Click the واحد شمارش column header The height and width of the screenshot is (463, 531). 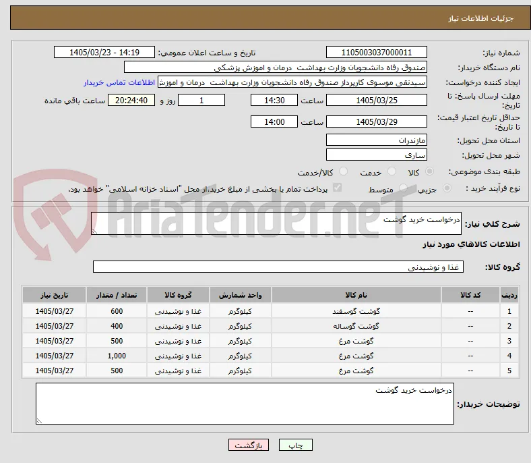pos(240,295)
